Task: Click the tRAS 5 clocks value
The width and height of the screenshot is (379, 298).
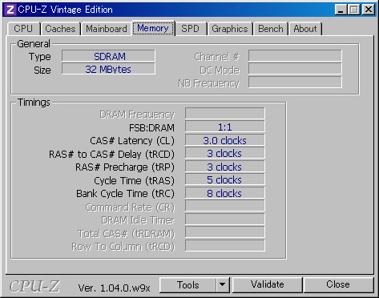Action: click(225, 179)
